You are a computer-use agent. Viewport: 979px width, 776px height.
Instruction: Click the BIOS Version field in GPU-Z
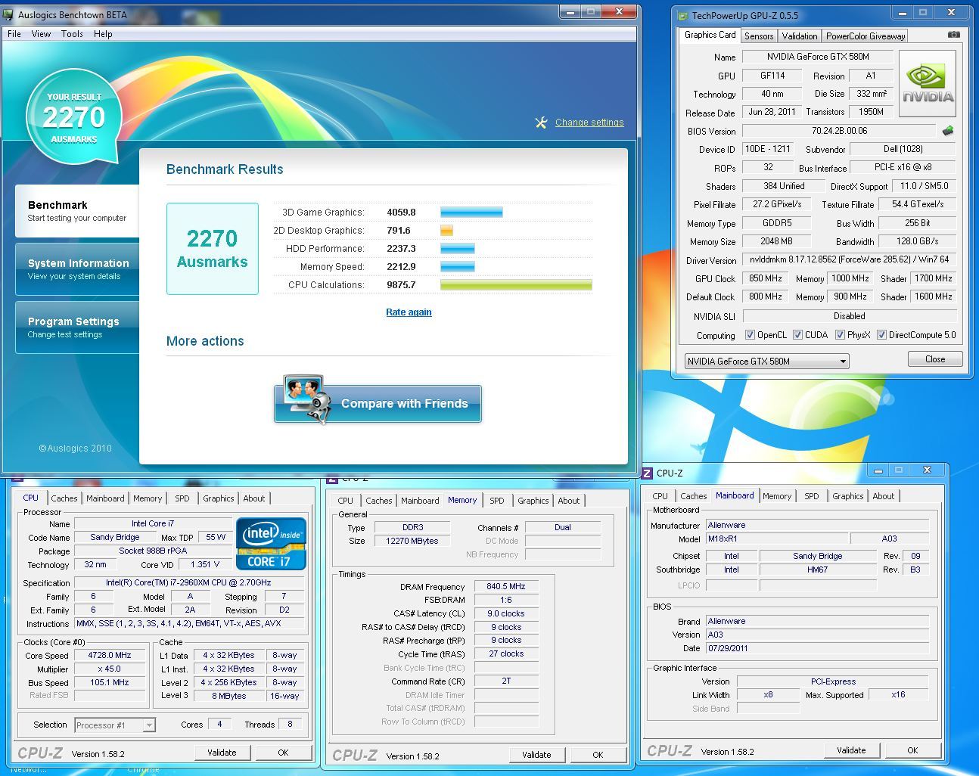[x=839, y=131]
